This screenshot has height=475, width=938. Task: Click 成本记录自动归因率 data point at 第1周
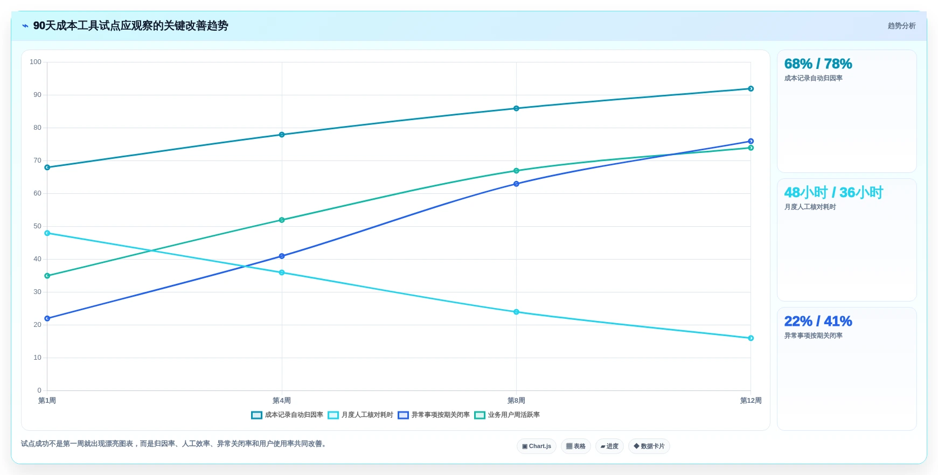coord(47,167)
